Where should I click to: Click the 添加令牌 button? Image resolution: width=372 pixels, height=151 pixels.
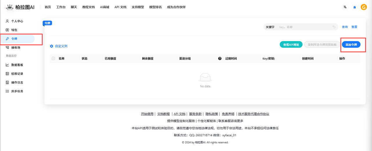point(351,45)
